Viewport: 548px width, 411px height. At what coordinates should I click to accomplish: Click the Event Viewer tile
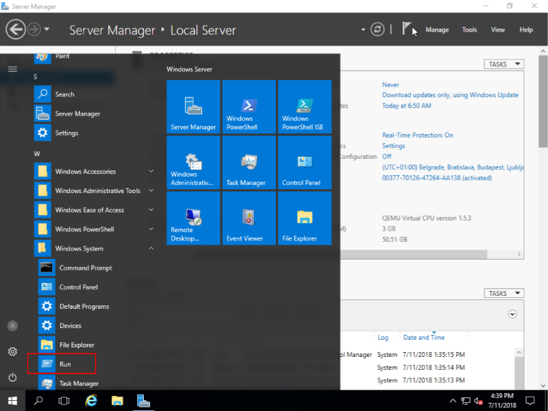tap(249, 218)
